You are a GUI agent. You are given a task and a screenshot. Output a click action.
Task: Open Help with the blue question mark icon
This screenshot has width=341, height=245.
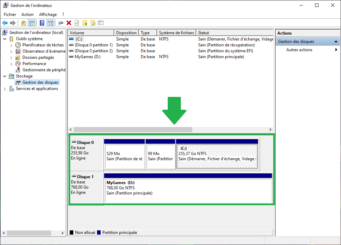tap(42, 23)
